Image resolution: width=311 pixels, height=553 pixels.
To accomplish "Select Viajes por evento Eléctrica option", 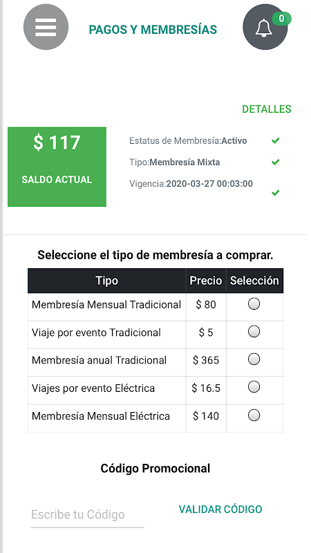I will pos(254,387).
